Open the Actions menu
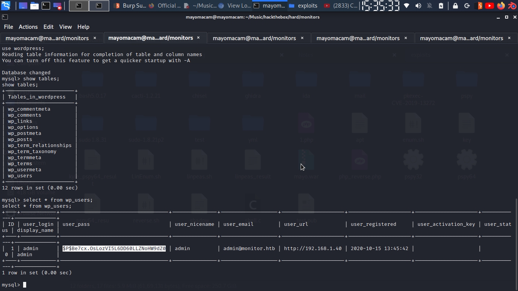 tap(28, 27)
